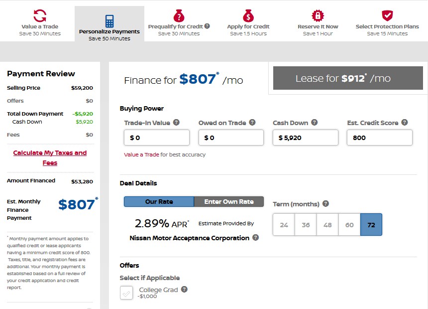The image size is (428, 309).
Task: Open the Trade-In Value help icon
Action: pos(176,123)
